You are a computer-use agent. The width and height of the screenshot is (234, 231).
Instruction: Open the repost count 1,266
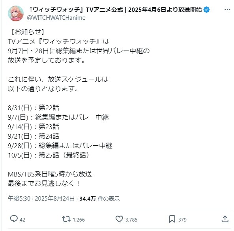click(x=79, y=220)
